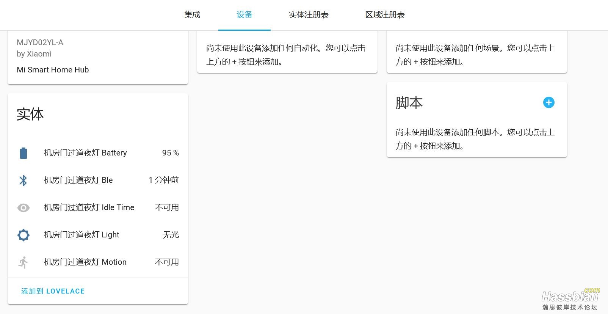
Task: Click the 无光 light state value
Action: click(x=171, y=235)
